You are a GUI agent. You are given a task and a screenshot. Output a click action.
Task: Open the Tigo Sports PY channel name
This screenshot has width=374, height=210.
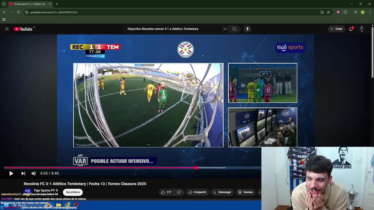click(x=44, y=190)
